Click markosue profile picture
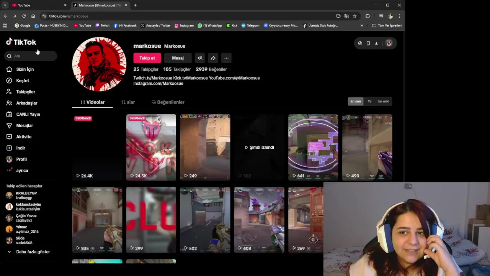 (99, 64)
